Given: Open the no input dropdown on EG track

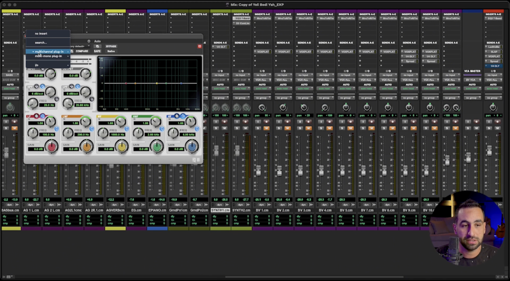Looking at the screenshot, I should point(136,75).
